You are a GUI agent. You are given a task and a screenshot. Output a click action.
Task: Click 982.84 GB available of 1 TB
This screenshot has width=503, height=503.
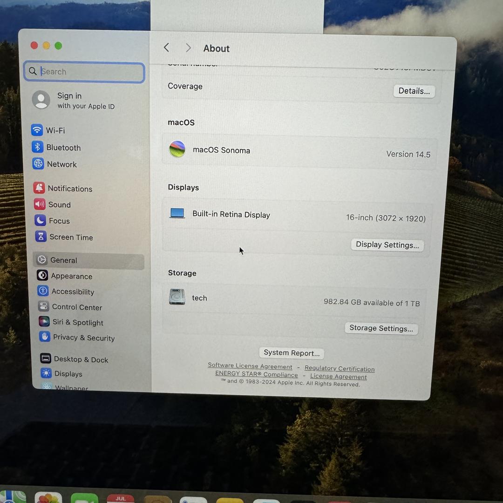(372, 303)
